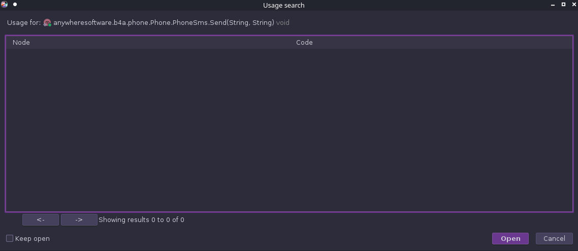Click the jadx application icon in title bar
Image resolution: width=578 pixels, height=251 pixels.
point(5,5)
